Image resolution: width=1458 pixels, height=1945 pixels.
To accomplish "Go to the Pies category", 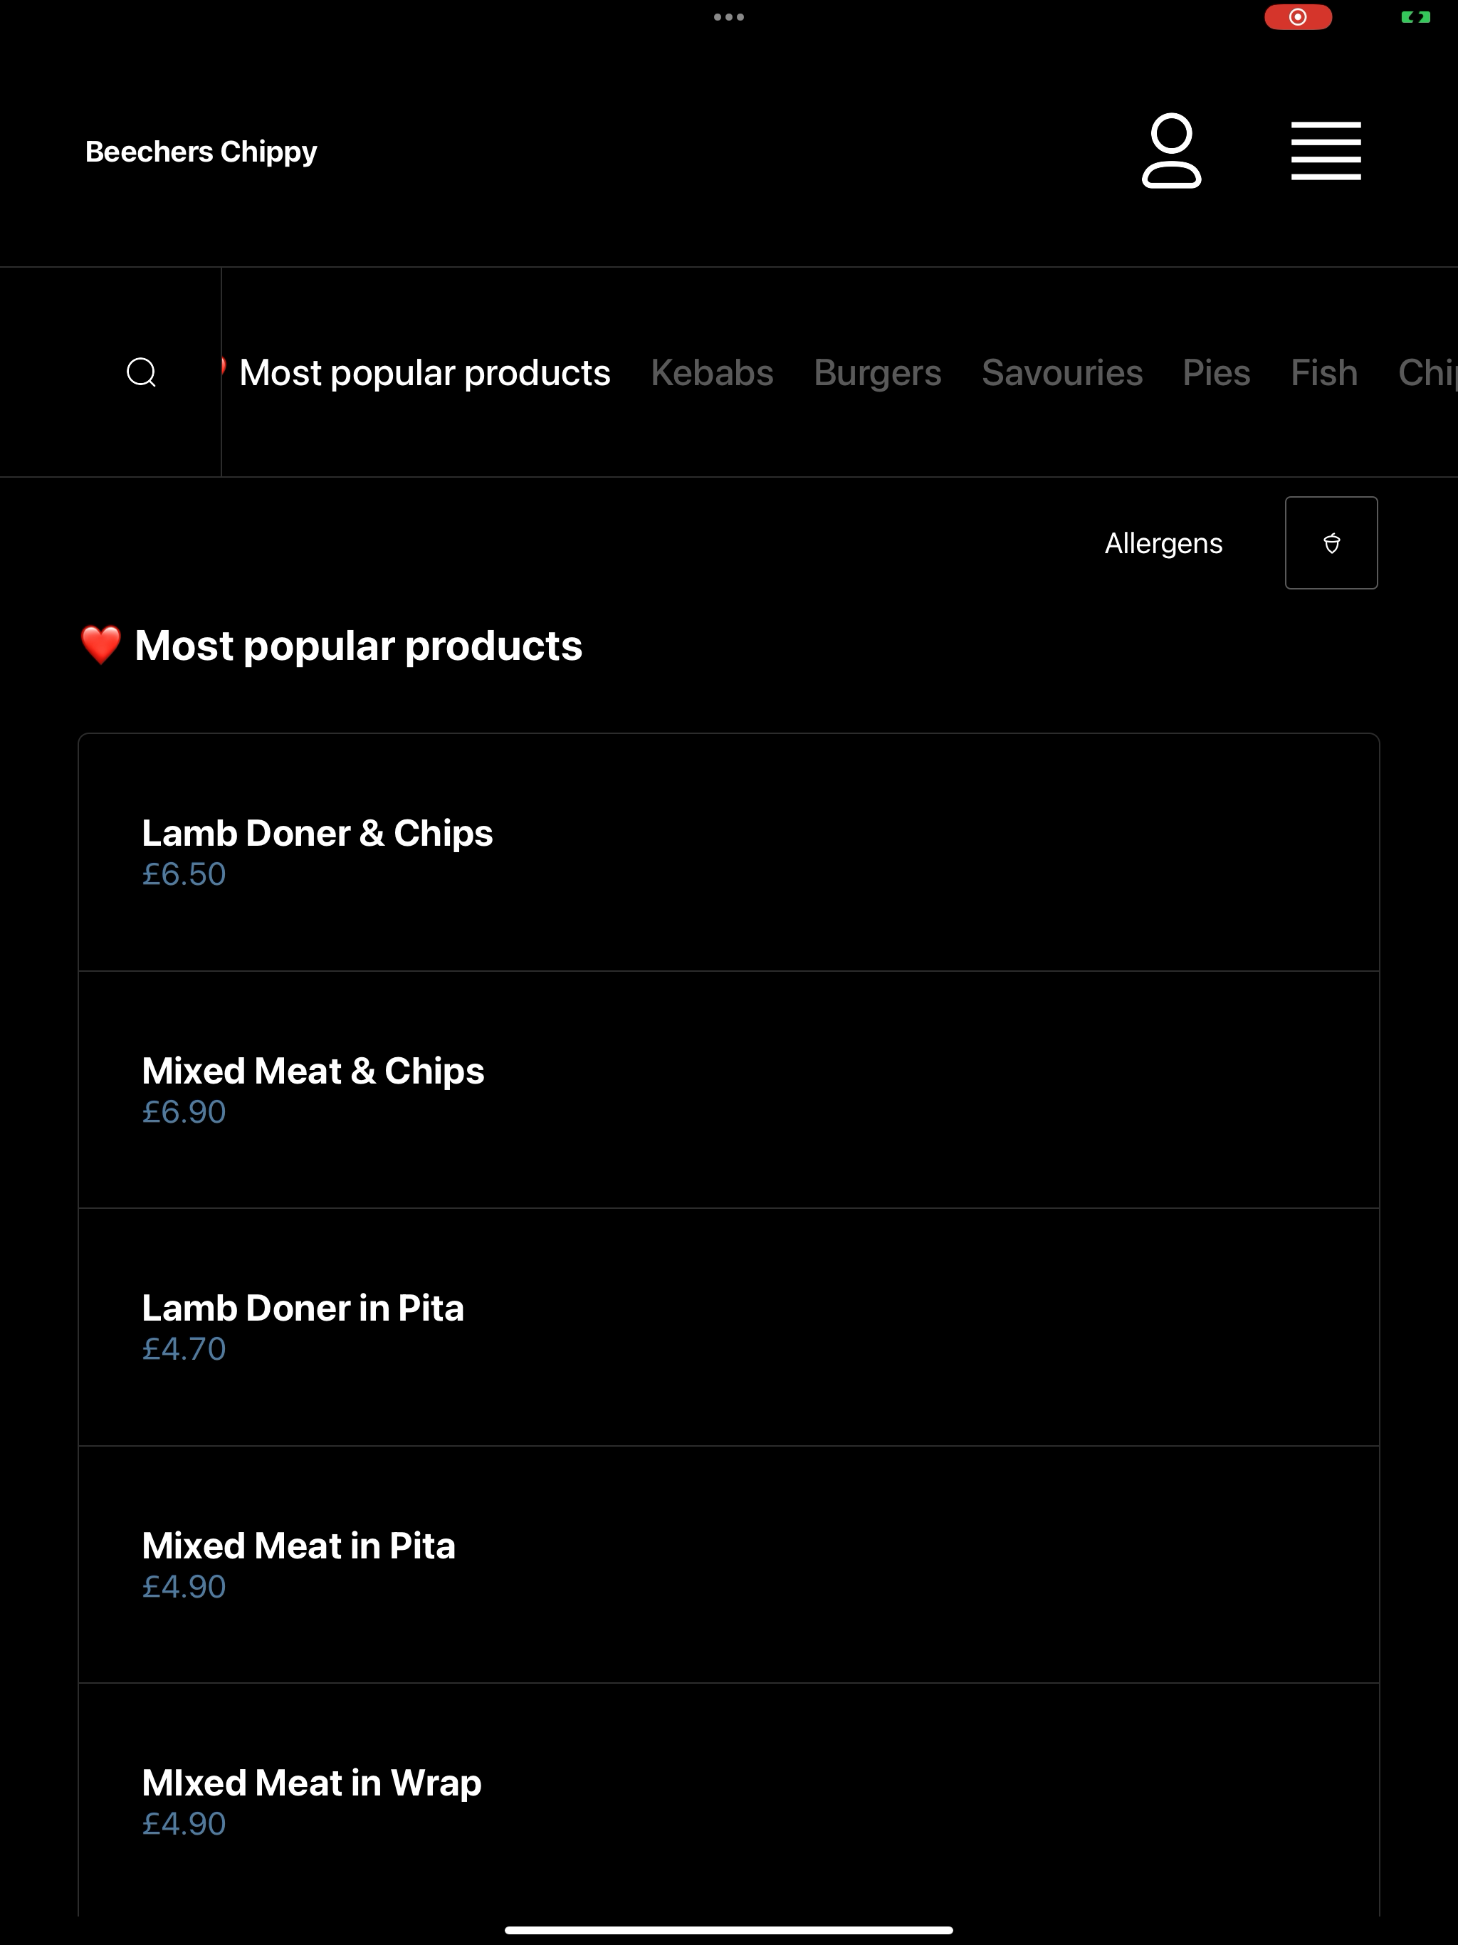I will [x=1216, y=373].
